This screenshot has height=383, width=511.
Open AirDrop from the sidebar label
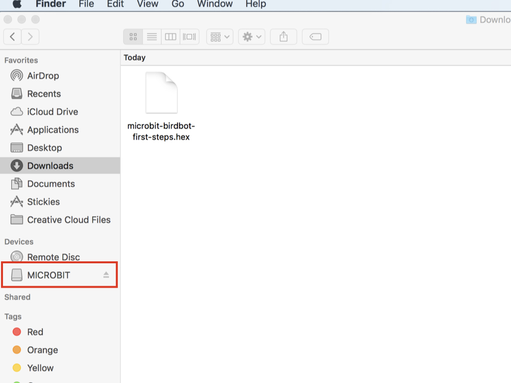(x=43, y=76)
